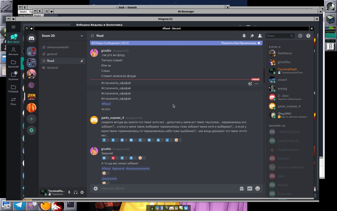Open emoji picker in message box
The height and width of the screenshot is (211, 337).
(x=257, y=188)
